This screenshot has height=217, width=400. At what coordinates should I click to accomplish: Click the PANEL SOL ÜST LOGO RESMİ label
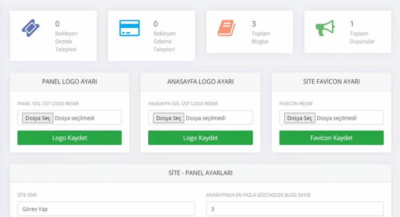point(48,104)
